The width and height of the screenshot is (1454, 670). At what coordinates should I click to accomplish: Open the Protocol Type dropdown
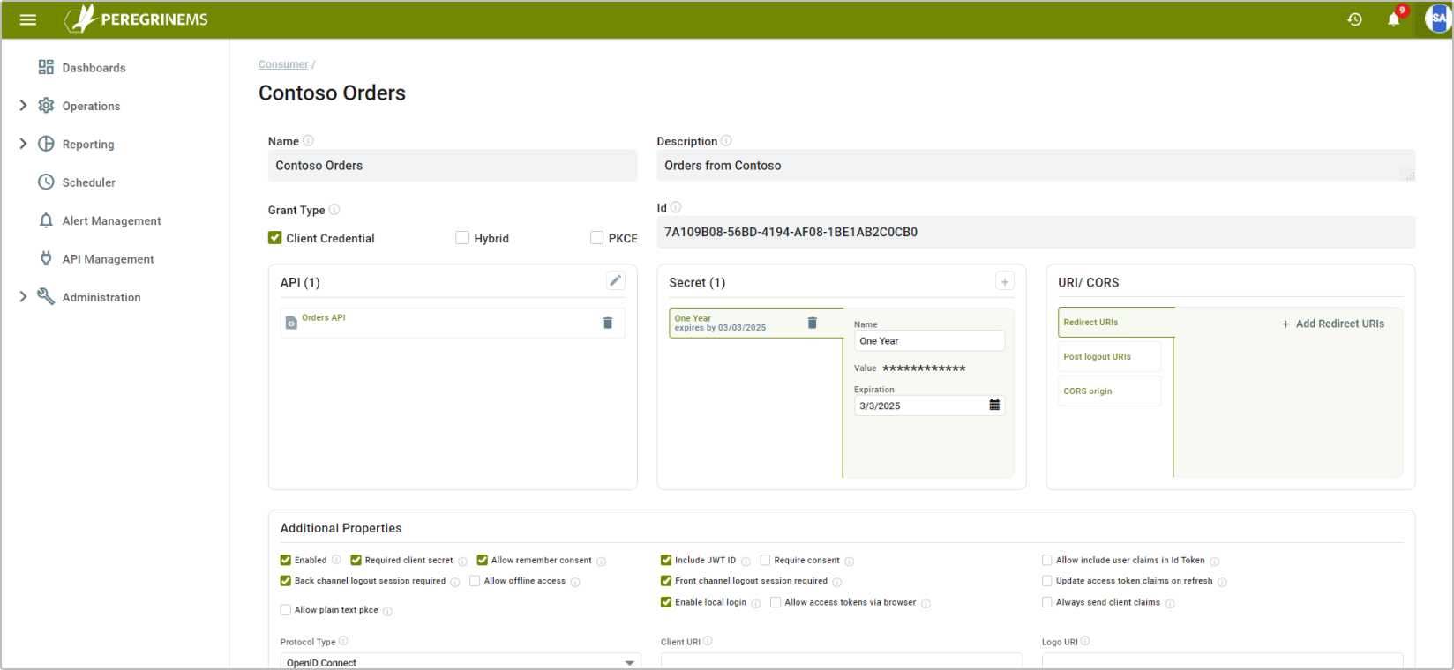[x=461, y=662]
